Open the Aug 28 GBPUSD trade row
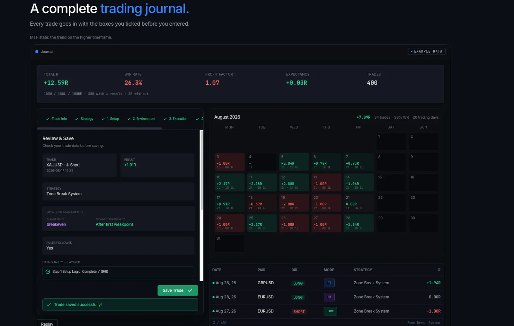Image resolution: width=514 pixels, height=326 pixels. tap(326, 283)
